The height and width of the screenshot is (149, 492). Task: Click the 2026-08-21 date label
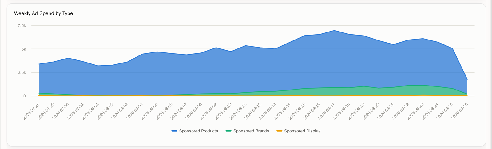[x=385, y=111]
